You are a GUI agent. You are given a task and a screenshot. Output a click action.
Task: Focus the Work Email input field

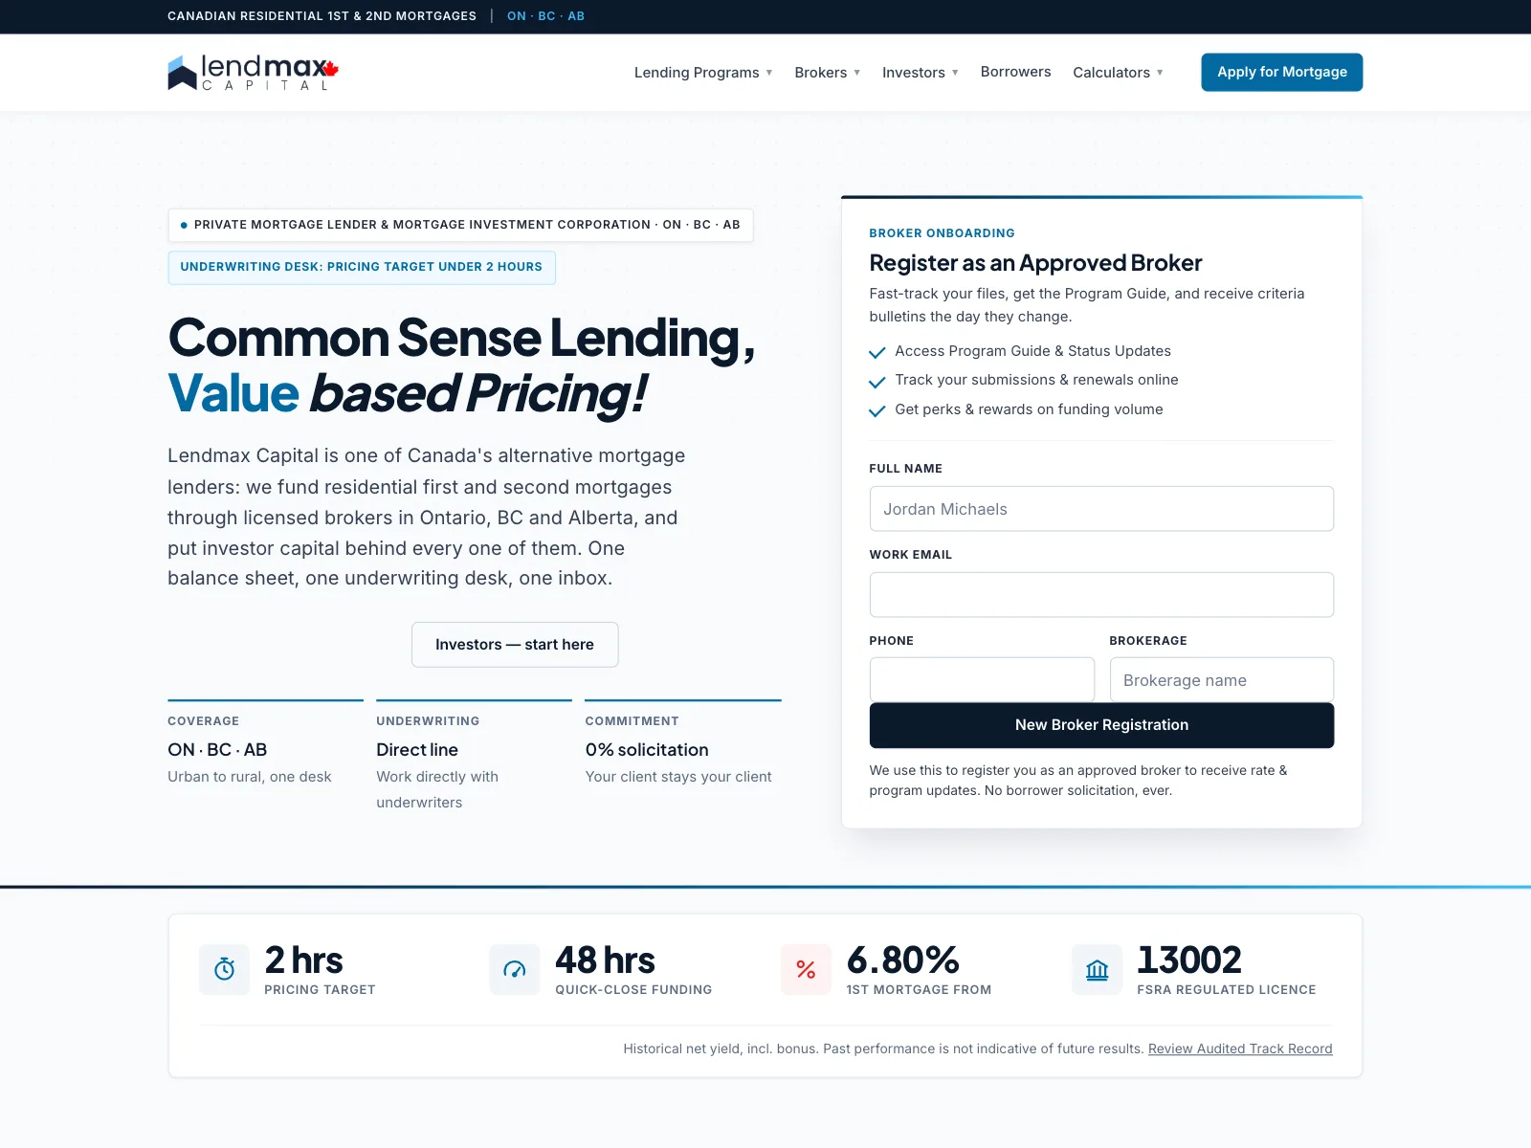(1101, 595)
